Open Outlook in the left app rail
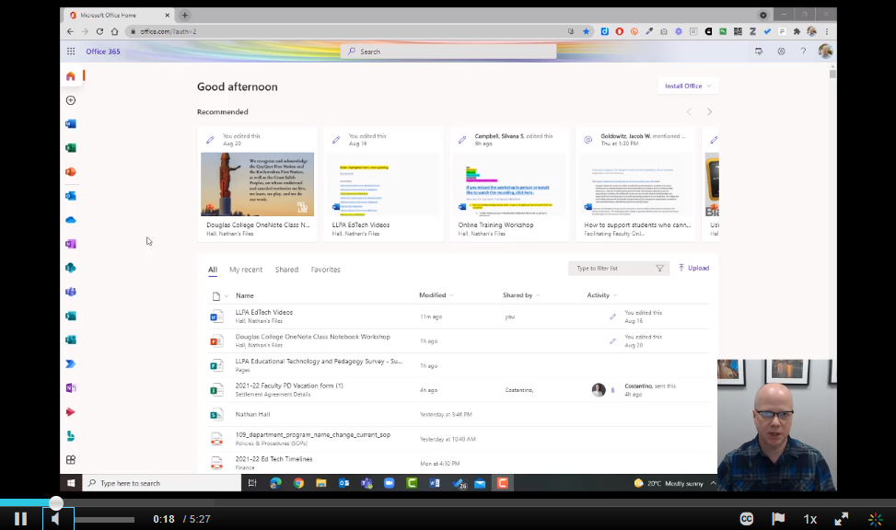The width and height of the screenshot is (896, 530). point(71,196)
